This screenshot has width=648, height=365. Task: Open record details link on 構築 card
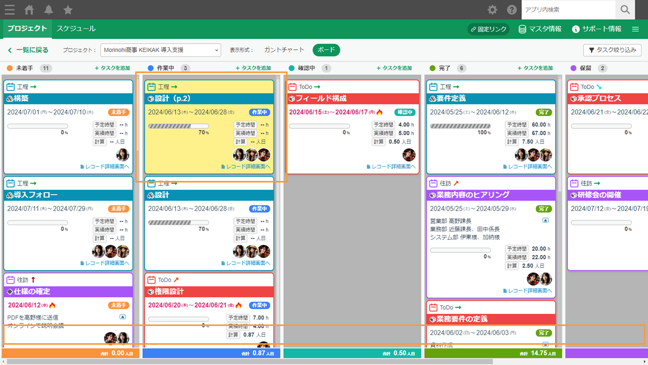105,166
